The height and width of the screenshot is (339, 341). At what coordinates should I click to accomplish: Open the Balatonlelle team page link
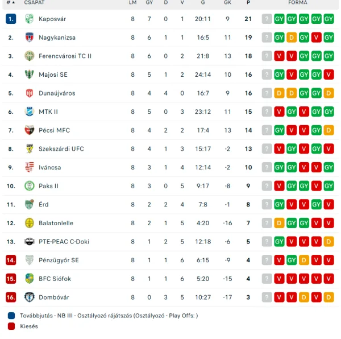(56, 223)
